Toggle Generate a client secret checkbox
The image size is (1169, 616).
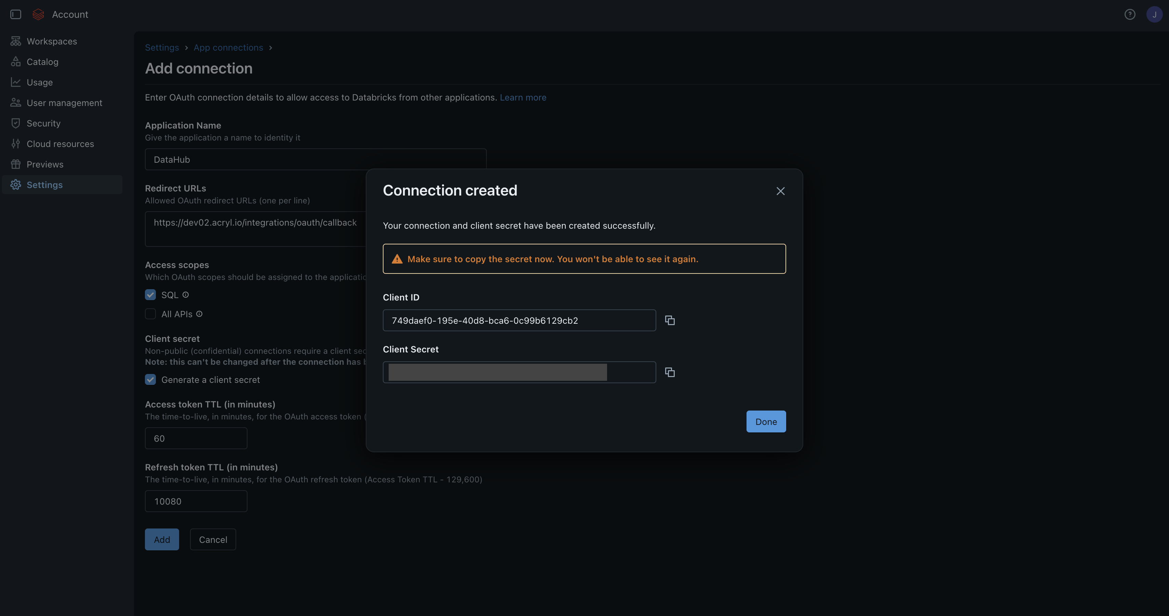[150, 379]
